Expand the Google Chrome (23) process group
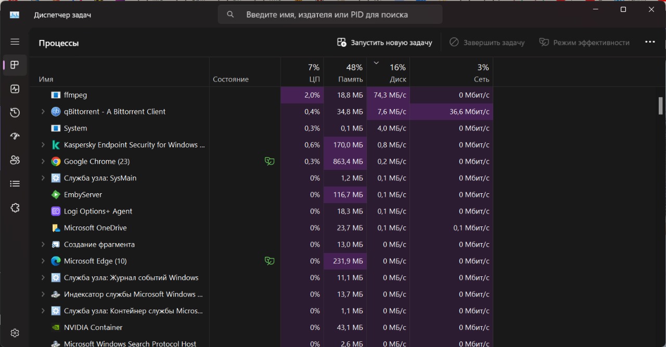The image size is (666, 347). [x=43, y=162]
